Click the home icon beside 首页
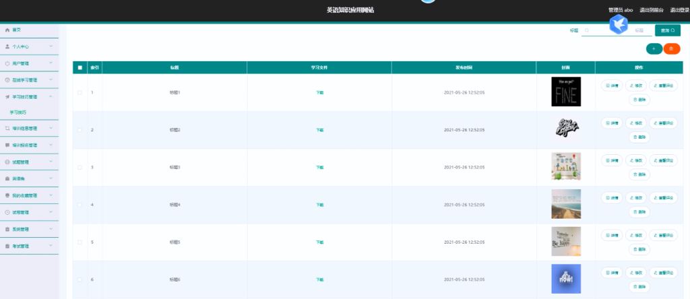Viewport: 690px width, 299px height. pos(7,30)
